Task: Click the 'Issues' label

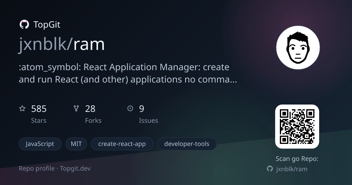Action: click(148, 120)
